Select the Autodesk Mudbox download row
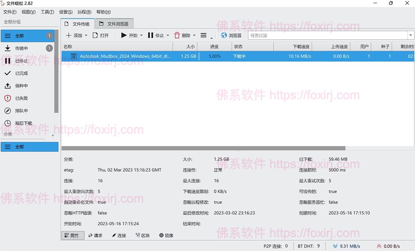 point(124,56)
